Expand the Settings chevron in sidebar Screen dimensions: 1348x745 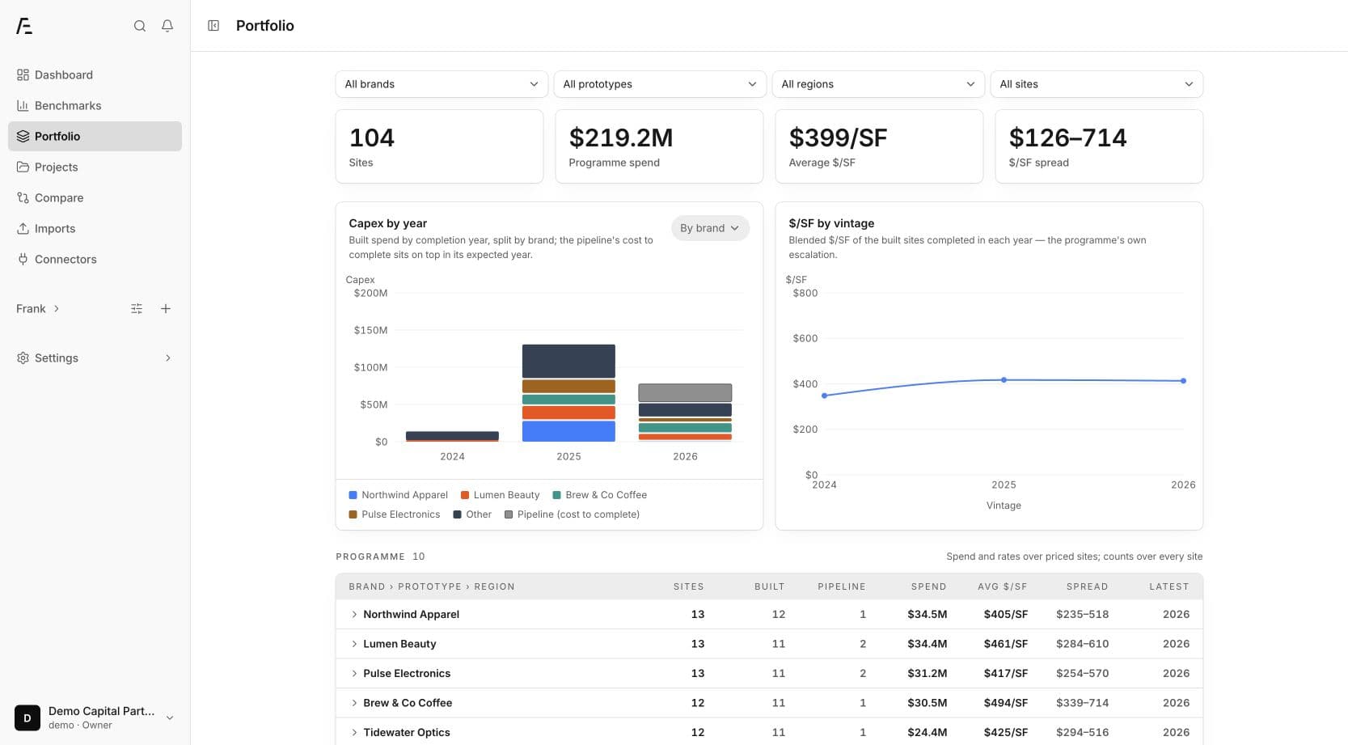168,358
